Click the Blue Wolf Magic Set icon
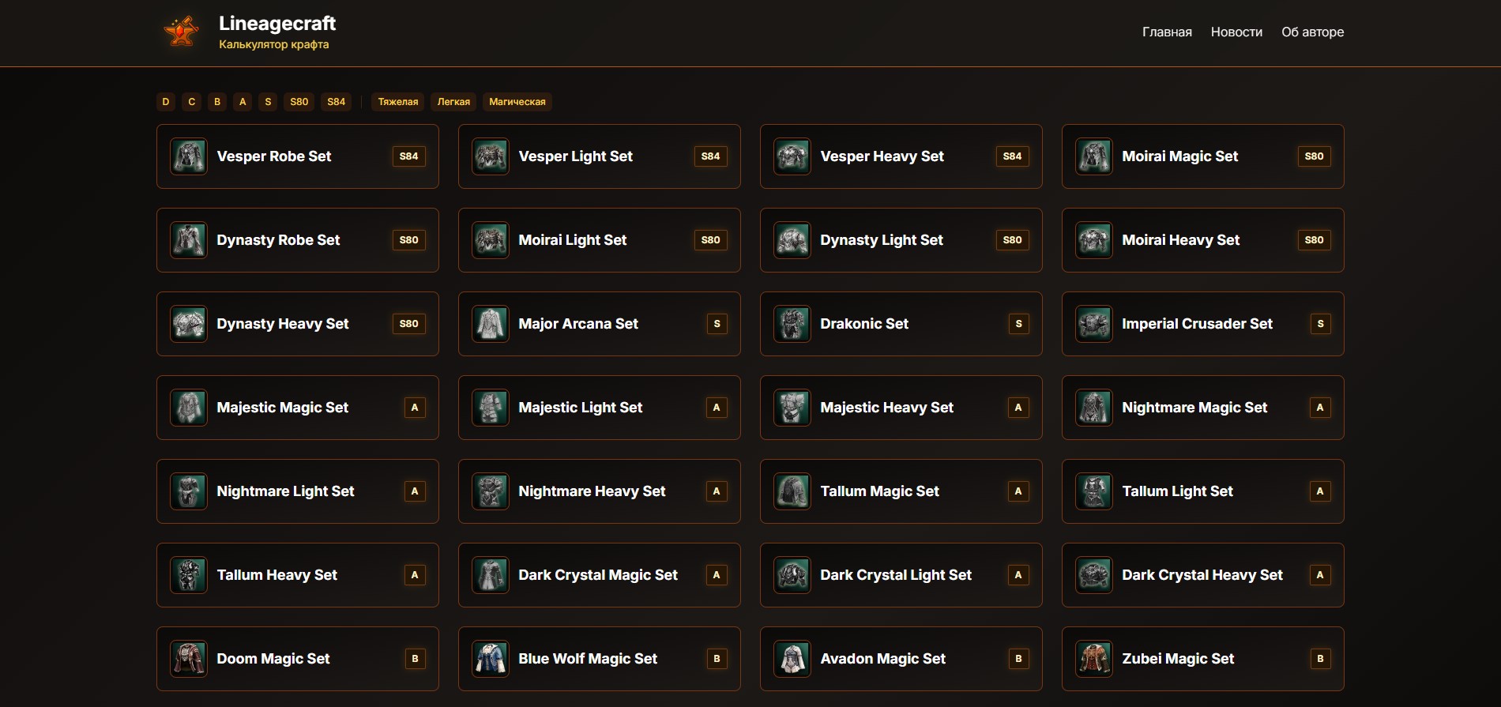The image size is (1501, 707). coord(491,659)
